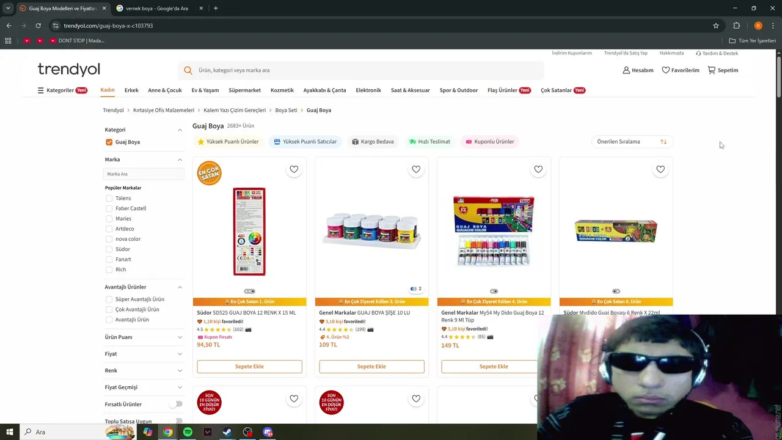
Task: Expand the Renk filter
Action: tap(180, 370)
